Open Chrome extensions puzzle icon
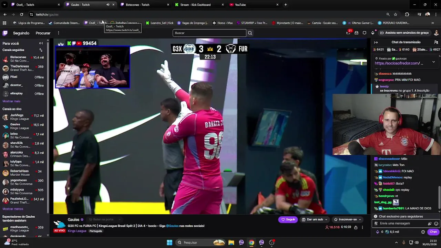This screenshot has height=248, width=441. [x=407, y=14]
